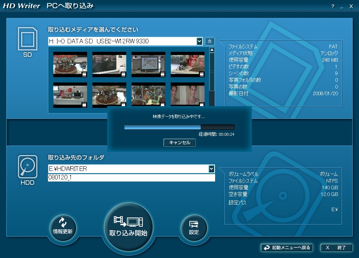This screenshot has height=258, width=359.
Task: Start import with 取り込み開始 button
Action: click(x=128, y=227)
